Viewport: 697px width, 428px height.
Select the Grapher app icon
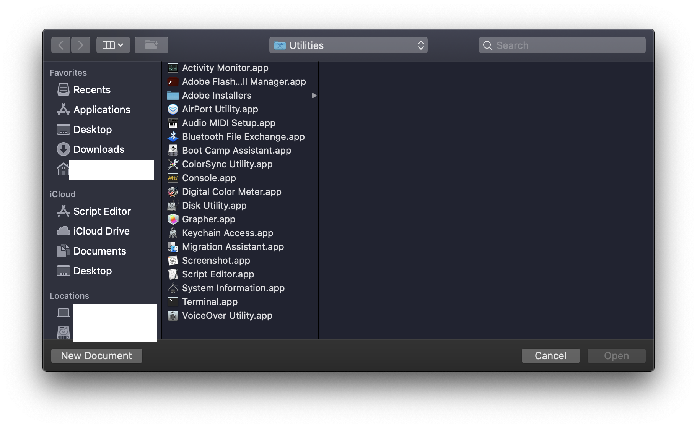pyautogui.click(x=173, y=219)
